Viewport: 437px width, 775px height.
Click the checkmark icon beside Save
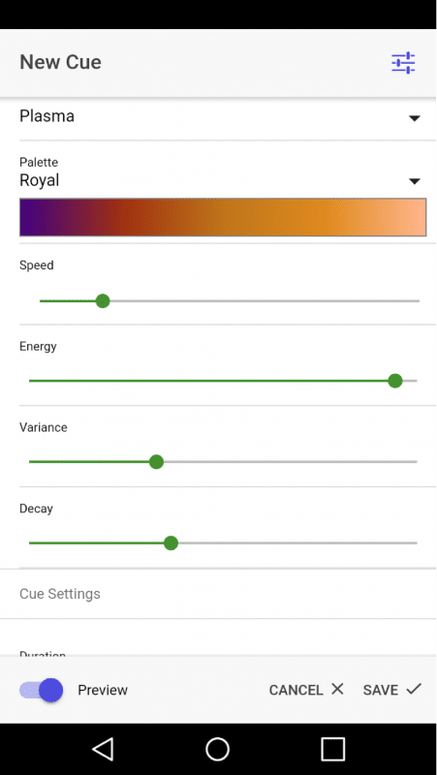tap(414, 689)
